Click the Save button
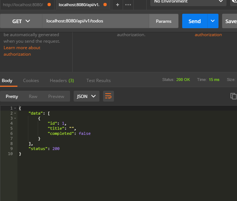This screenshot has height=201, width=237. tap(230, 21)
